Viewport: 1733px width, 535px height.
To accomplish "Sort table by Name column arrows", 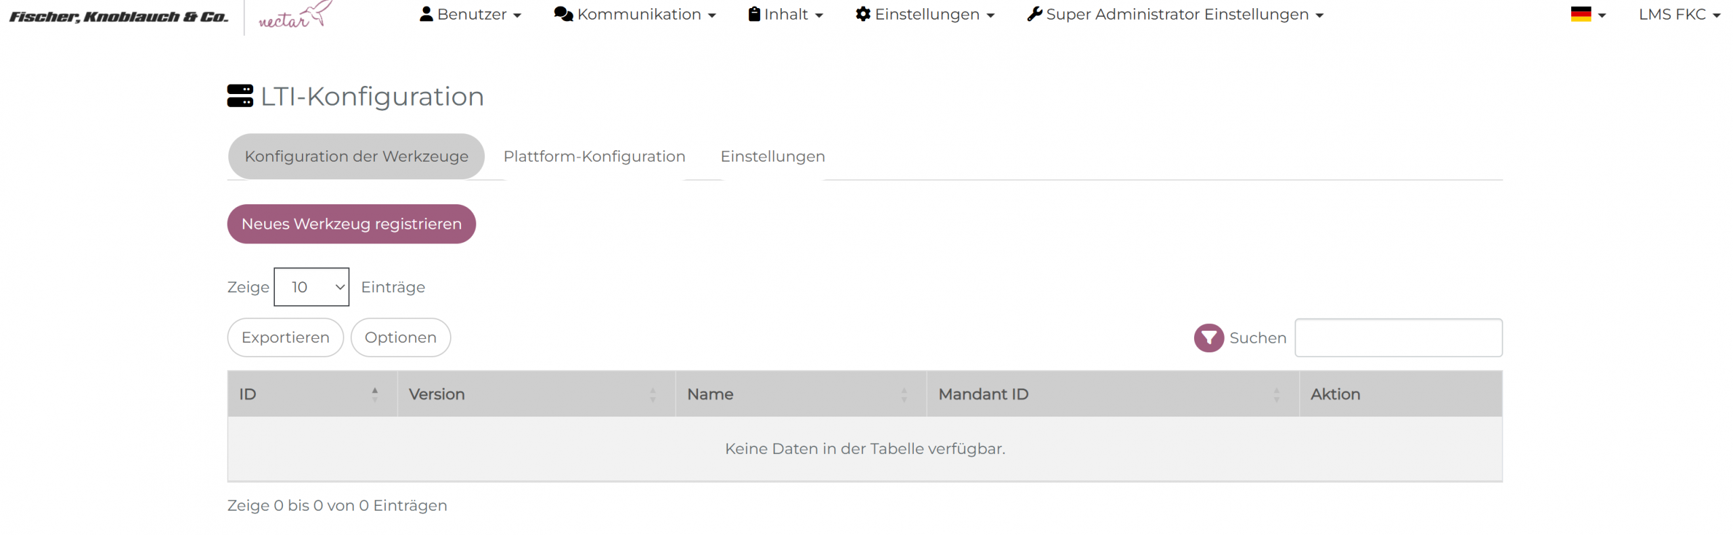I will point(903,394).
